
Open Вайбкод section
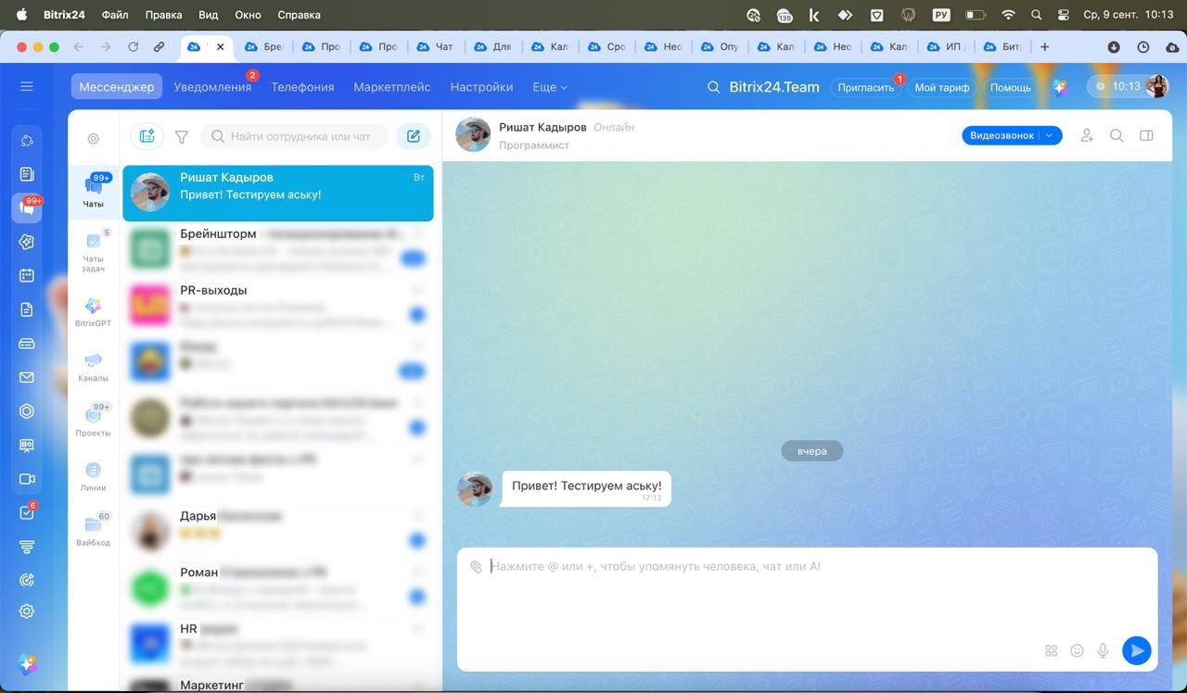93,531
